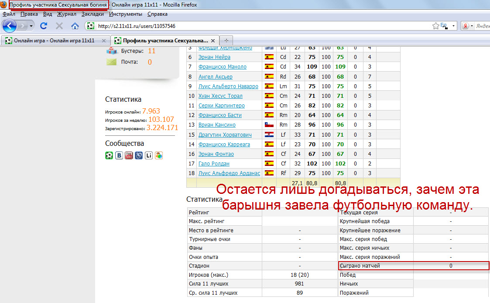490x303 pixels.
Task: Go to the Firefox Home page icon
Action: 75,26
